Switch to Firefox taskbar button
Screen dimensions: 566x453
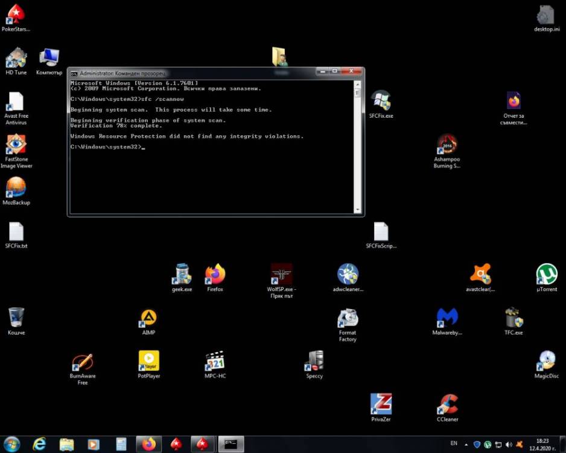148,444
